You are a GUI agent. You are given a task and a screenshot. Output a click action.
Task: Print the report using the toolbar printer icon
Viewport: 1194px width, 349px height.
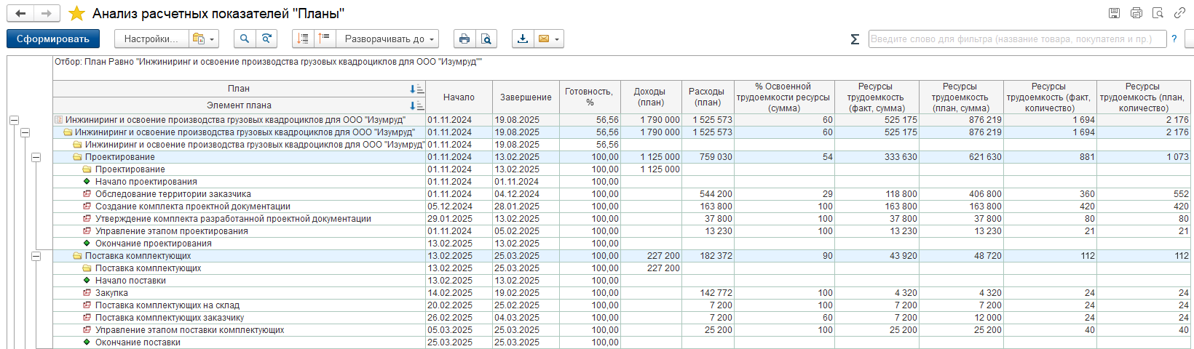pyautogui.click(x=464, y=39)
